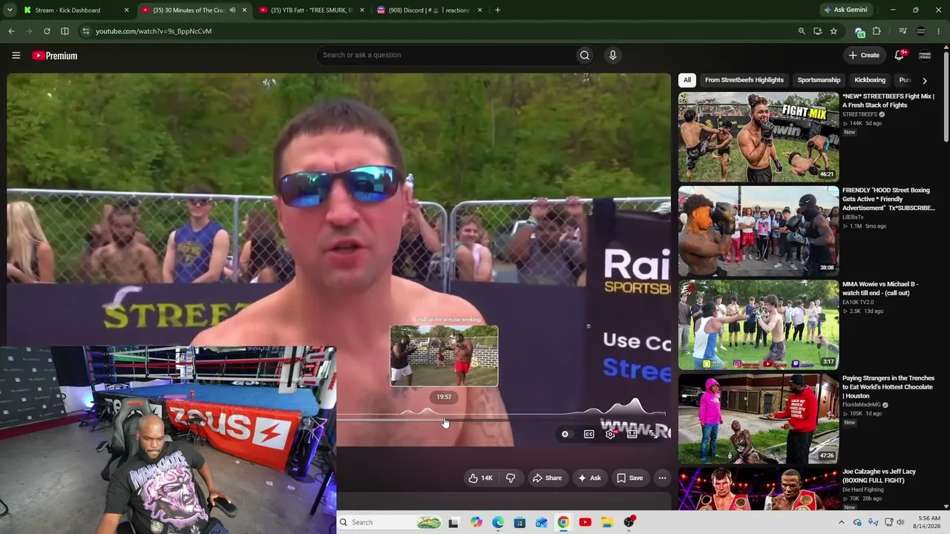Toggle closed captions on the player
950x534 pixels.
589,434
